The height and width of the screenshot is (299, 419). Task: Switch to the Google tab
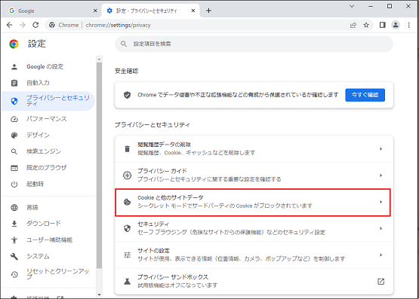coord(52,11)
